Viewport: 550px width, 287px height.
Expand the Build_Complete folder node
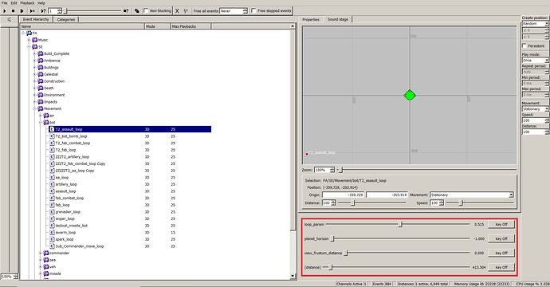point(35,53)
